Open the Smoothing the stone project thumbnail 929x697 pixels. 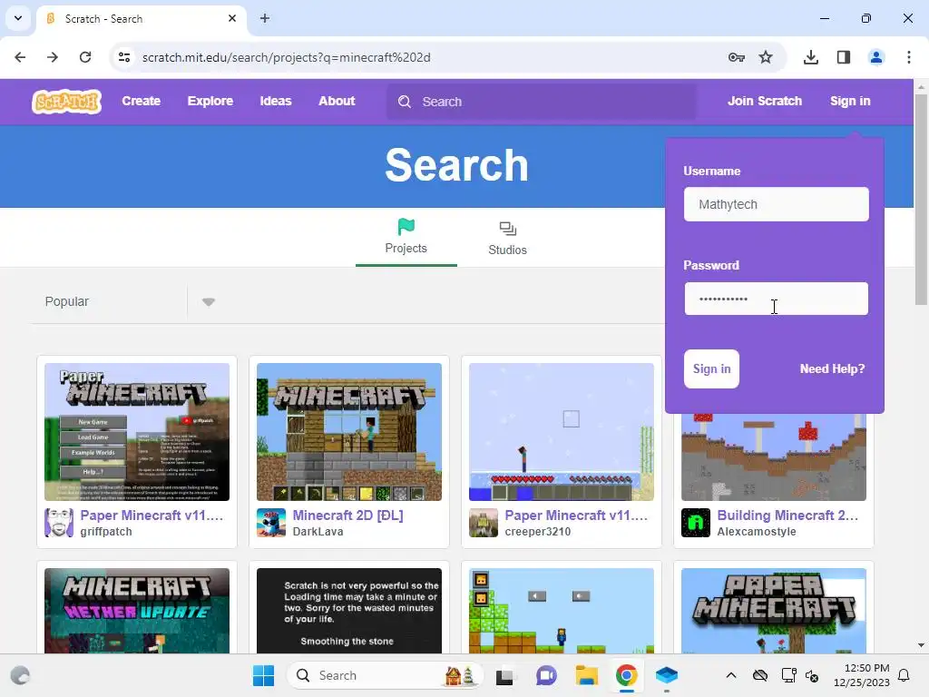pos(349,611)
